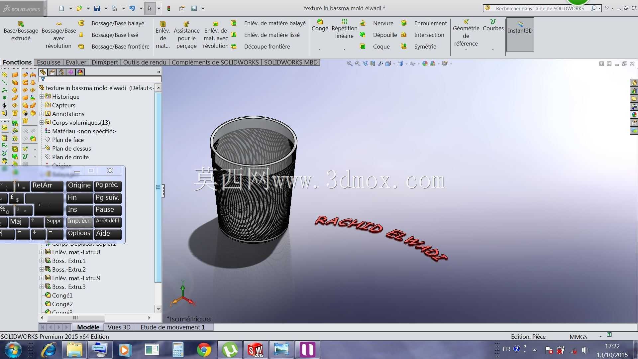Screen dimensions: 638x359
Task: Switch to Vues 3D tab
Action: tap(119, 327)
